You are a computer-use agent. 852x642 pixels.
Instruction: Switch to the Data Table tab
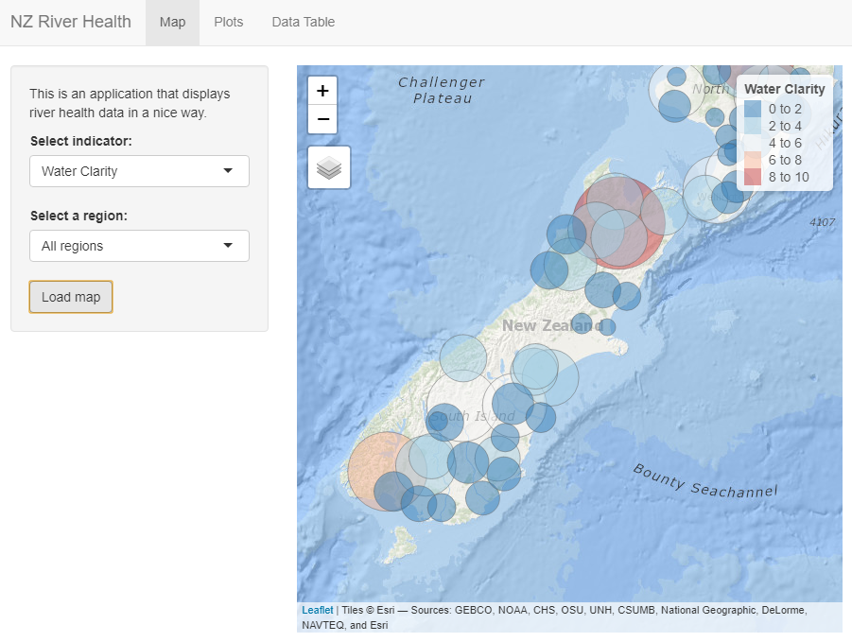[x=304, y=23]
